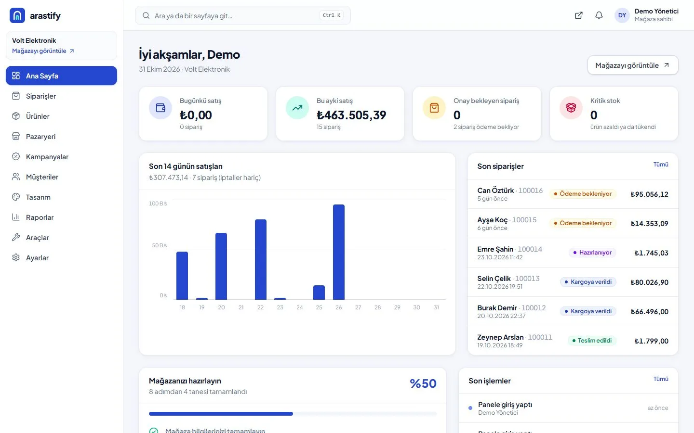Open notifications bell icon
This screenshot has width=694, height=433.
point(599,15)
